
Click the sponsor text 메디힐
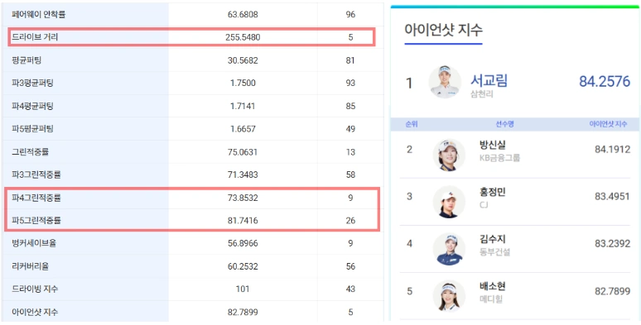tap(491, 299)
